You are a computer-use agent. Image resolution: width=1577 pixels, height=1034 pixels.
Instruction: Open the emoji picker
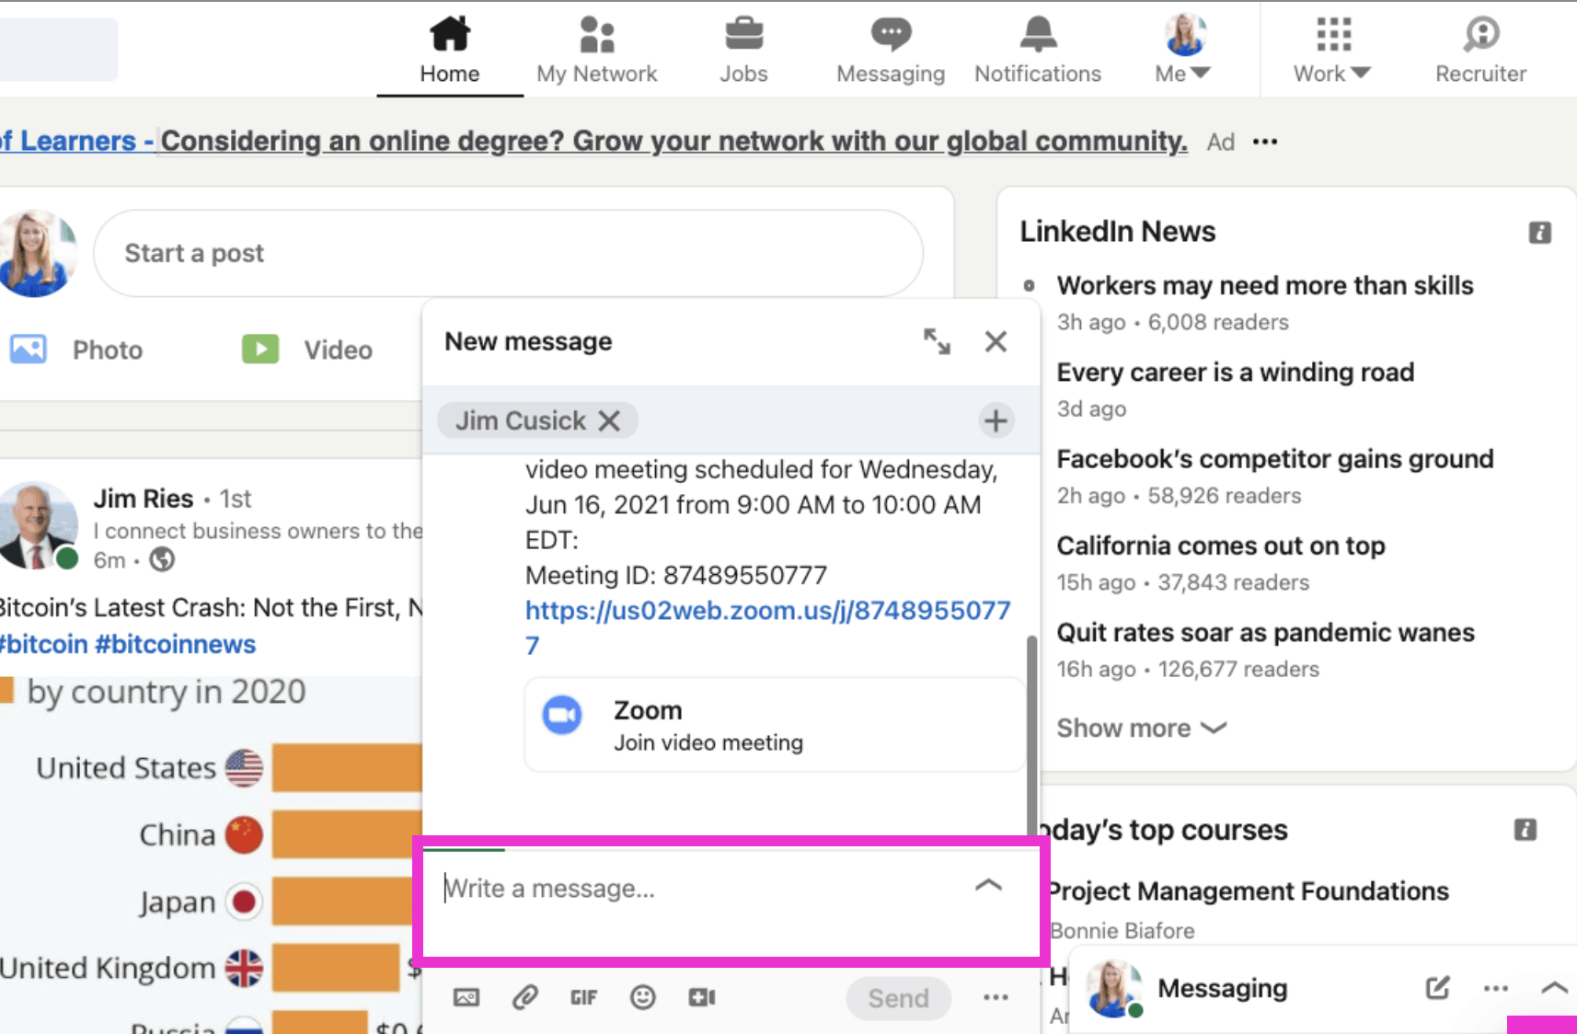click(x=643, y=997)
